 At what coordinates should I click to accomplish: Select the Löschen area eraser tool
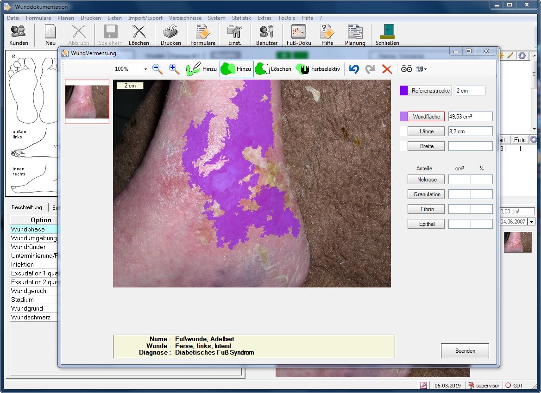coord(273,69)
